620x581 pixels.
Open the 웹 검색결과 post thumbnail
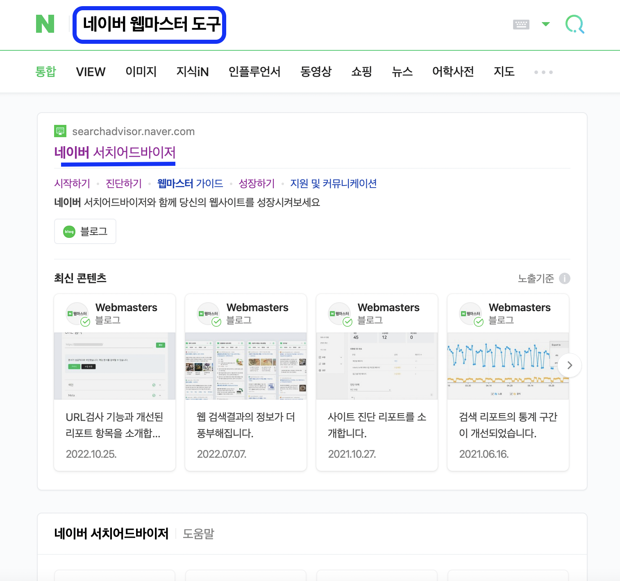[246, 366]
